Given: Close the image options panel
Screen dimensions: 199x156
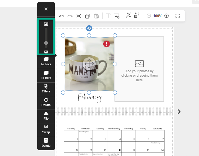Looking at the screenshot, I should point(46,9).
